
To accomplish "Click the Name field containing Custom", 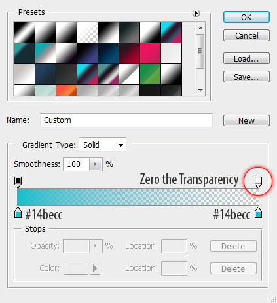I will pos(126,120).
